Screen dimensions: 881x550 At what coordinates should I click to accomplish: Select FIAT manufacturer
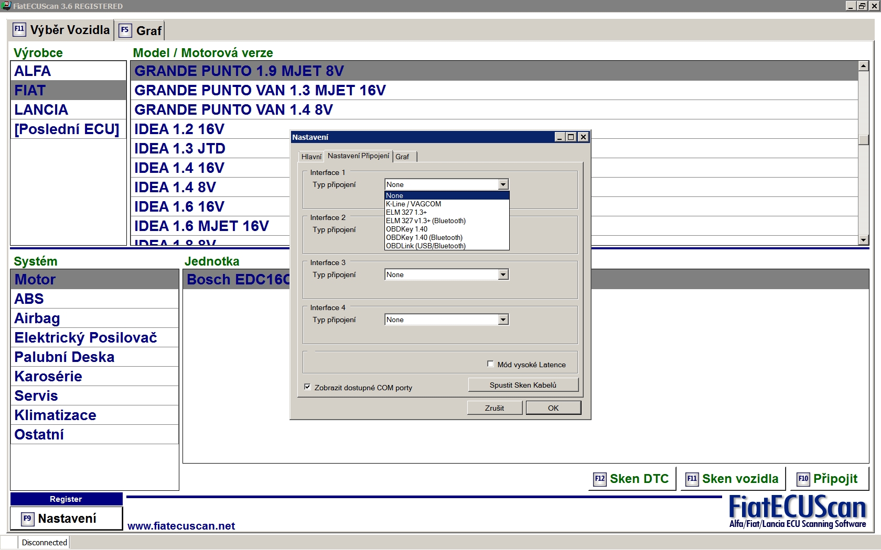(x=68, y=90)
